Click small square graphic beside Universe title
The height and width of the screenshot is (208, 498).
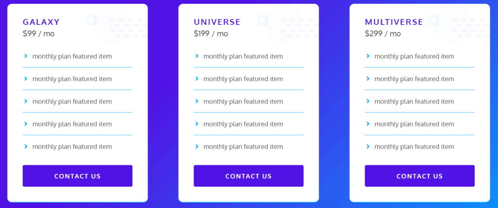[x=262, y=20]
